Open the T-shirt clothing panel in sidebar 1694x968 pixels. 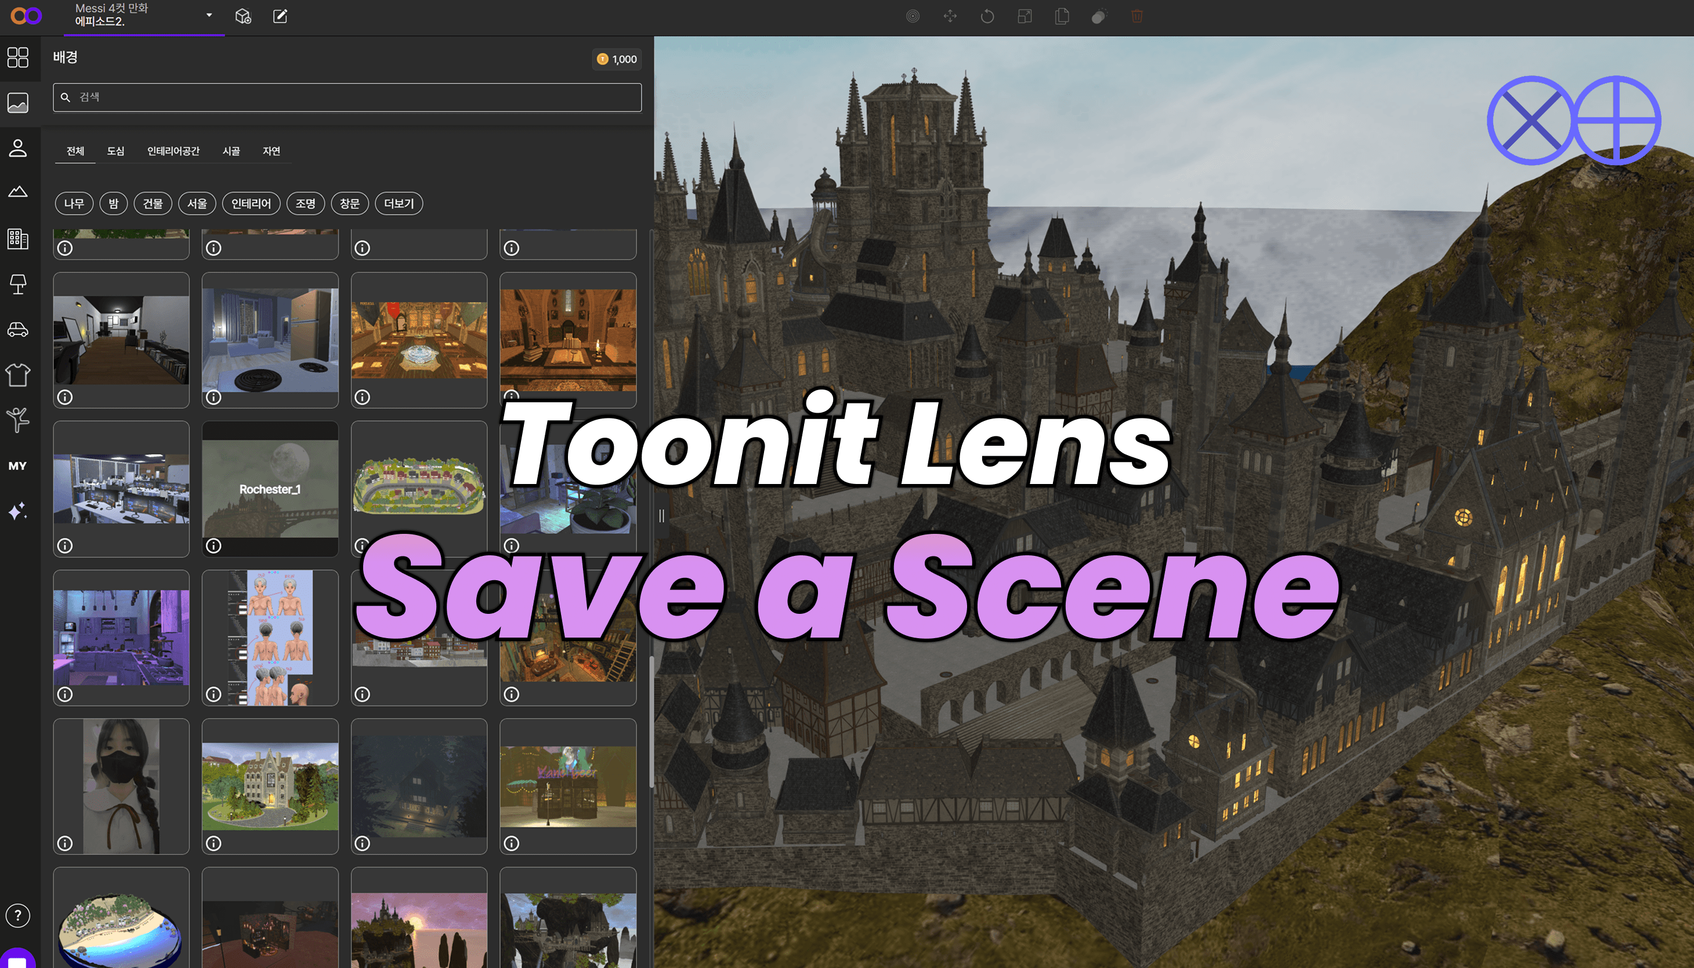click(x=18, y=375)
